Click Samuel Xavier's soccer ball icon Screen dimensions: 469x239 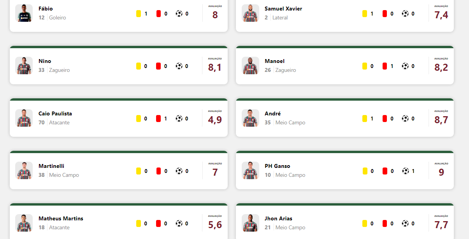click(405, 14)
